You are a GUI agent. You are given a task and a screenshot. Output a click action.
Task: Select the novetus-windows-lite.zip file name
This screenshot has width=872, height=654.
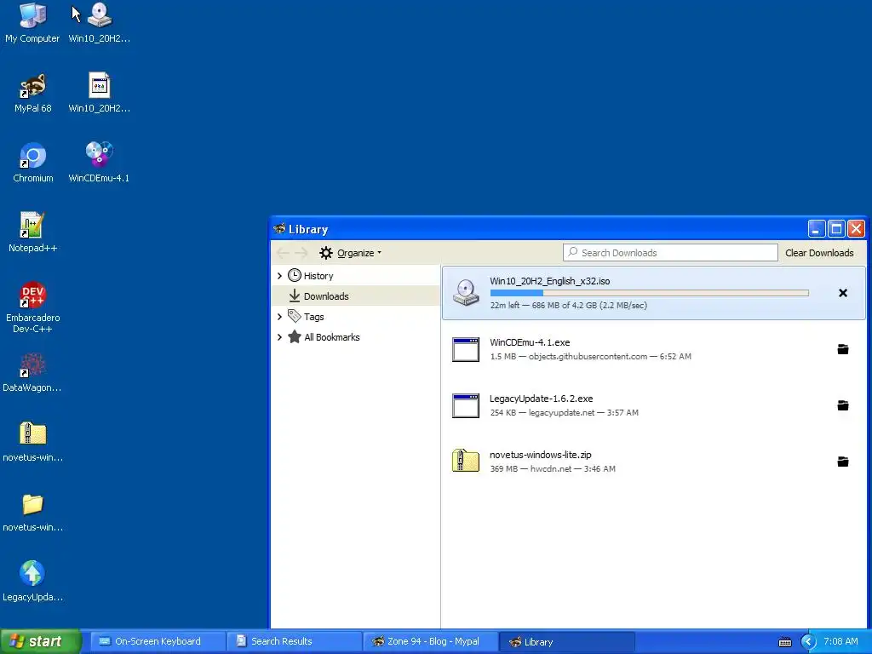coord(540,455)
